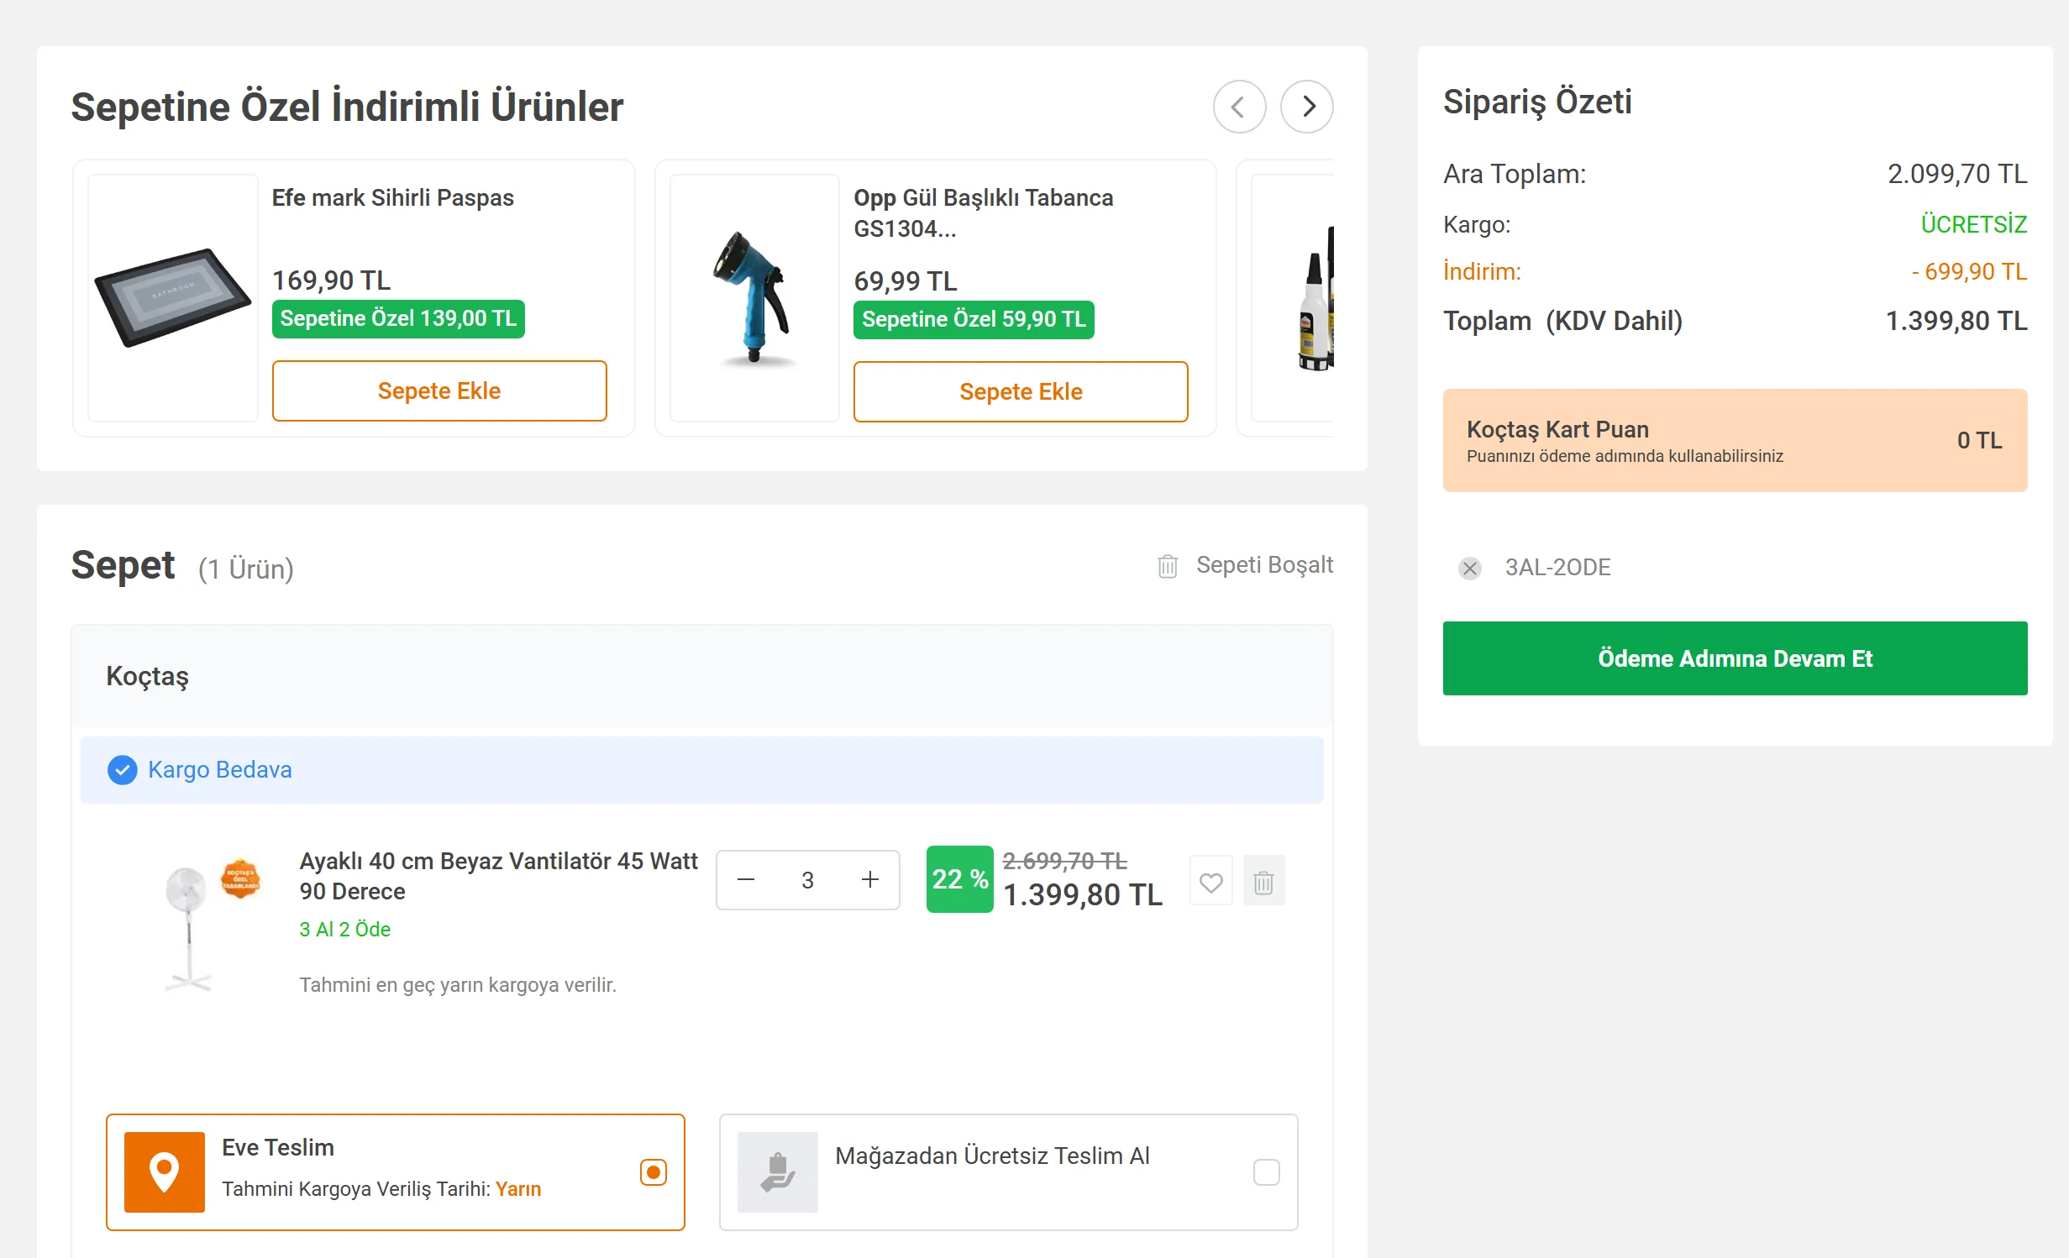The width and height of the screenshot is (2069, 1258).
Task: Add Efe mark Sihirli Paspas to cart
Action: 439,391
